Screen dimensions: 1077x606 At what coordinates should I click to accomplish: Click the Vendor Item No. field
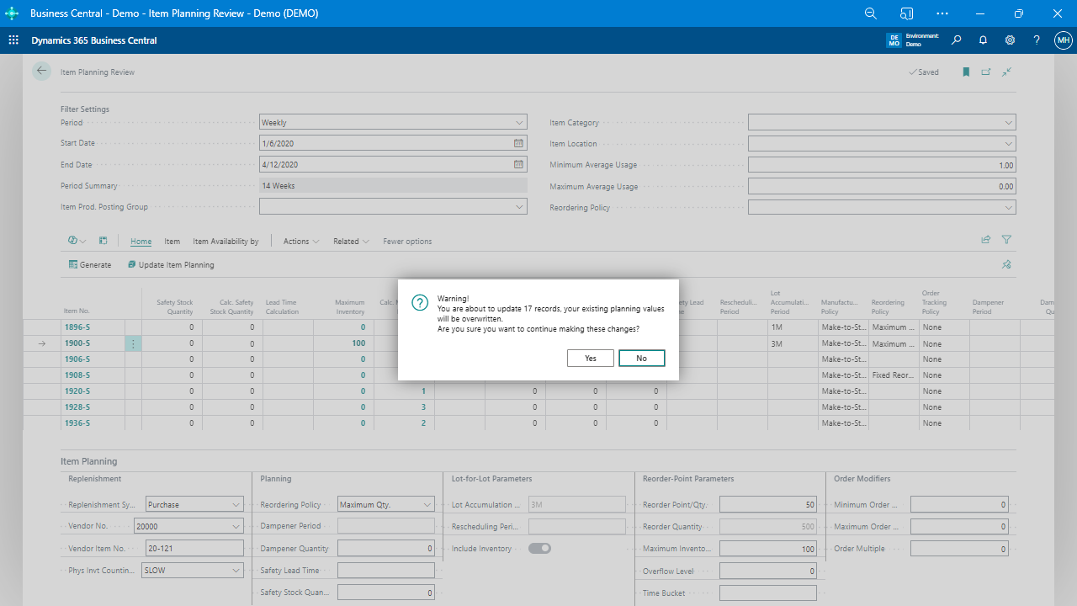pyautogui.click(x=194, y=549)
